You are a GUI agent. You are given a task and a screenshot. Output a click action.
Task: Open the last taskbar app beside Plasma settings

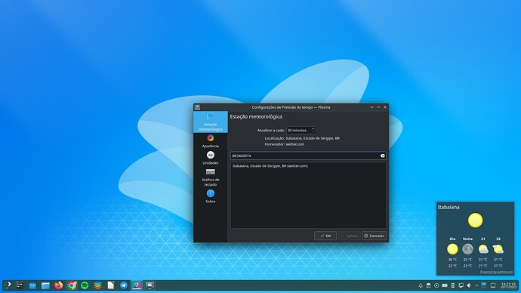point(150,285)
